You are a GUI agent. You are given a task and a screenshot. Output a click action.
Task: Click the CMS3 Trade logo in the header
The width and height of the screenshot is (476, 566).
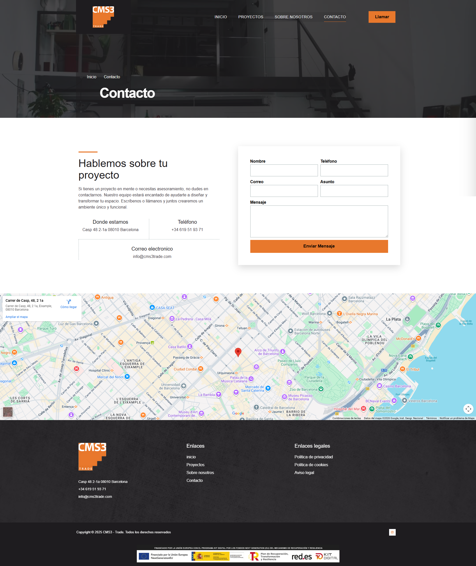[x=103, y=17]
